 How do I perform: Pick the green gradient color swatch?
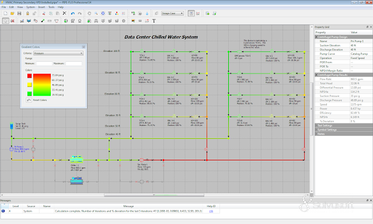pyautogui.click(x=30, y=94)
